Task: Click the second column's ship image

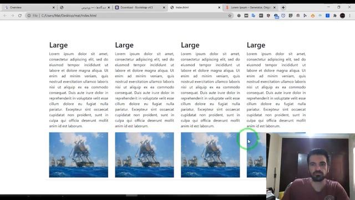Action: coord(144,155)
